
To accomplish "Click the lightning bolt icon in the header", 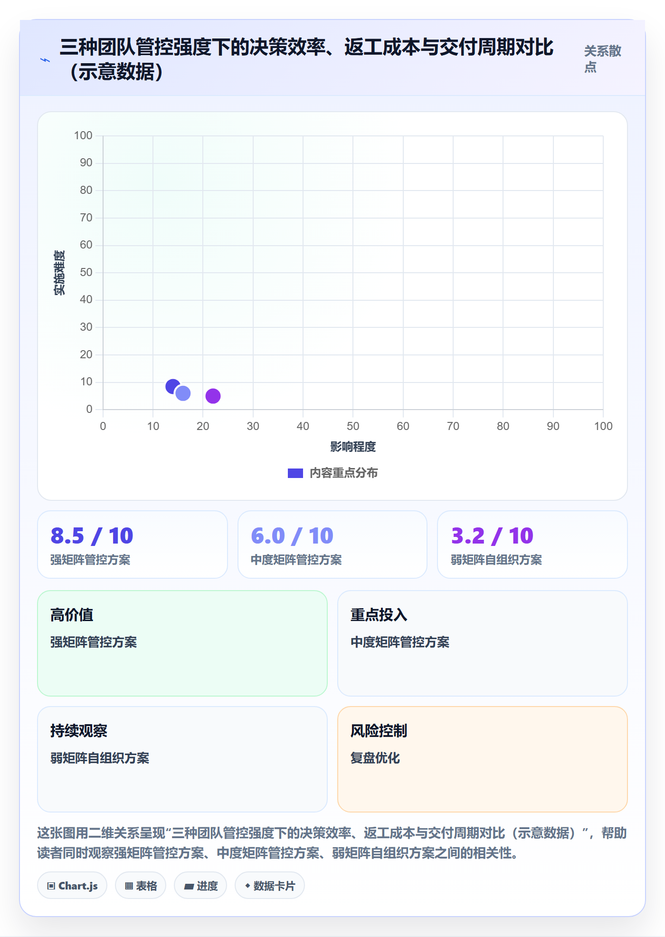I will click(45, 60).
